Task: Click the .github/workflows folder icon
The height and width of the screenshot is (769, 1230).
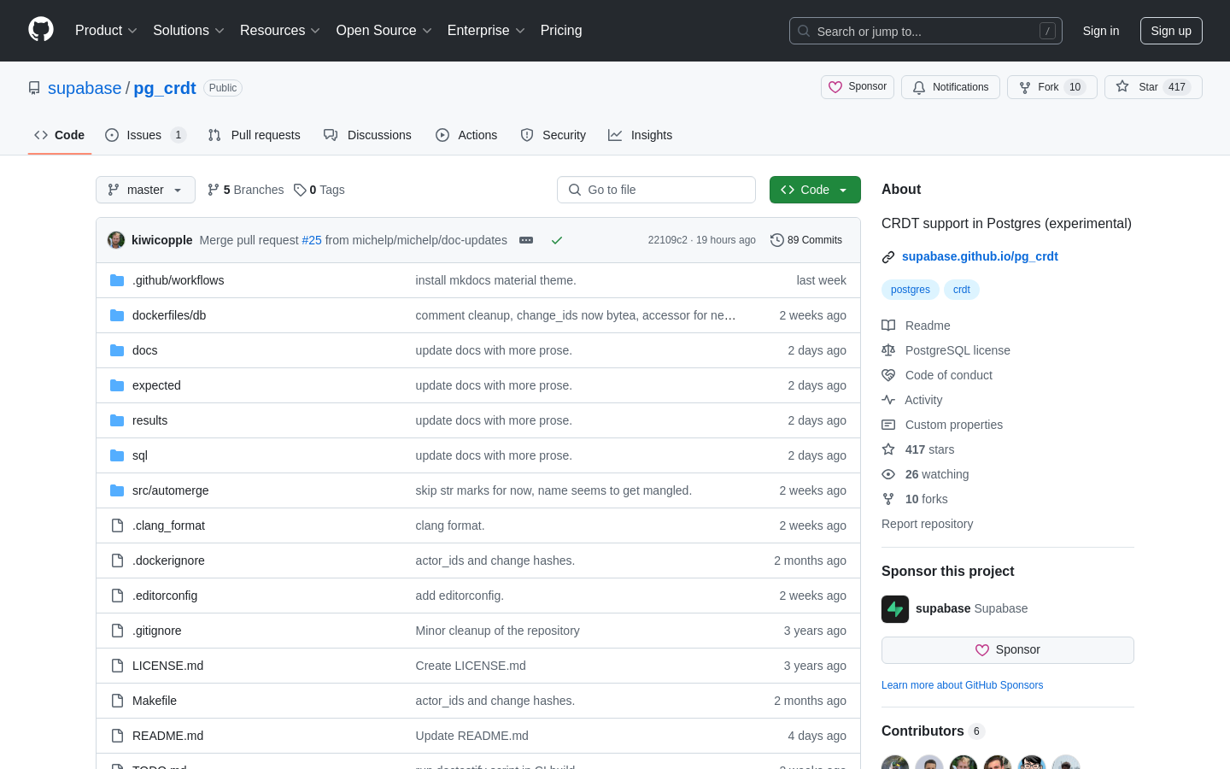Action: [117, 280]
